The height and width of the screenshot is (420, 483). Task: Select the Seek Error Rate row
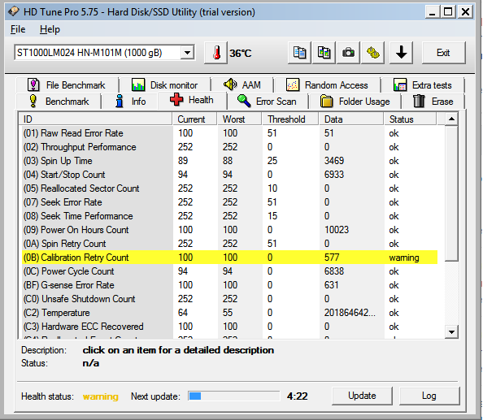coord(230,202)
